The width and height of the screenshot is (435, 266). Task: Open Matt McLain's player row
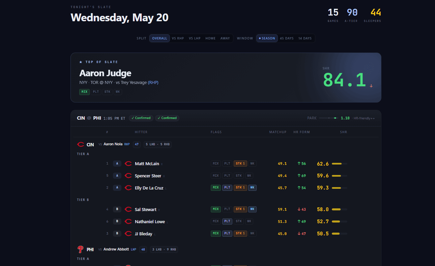coord(226,164)
